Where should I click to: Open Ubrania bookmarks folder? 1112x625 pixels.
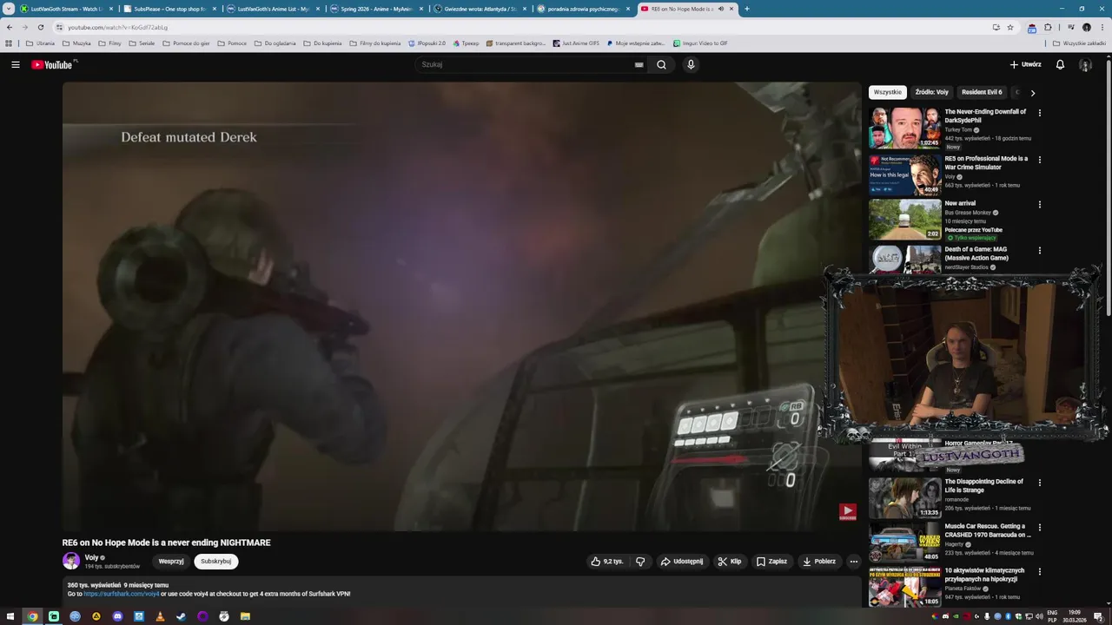point(40,43)
